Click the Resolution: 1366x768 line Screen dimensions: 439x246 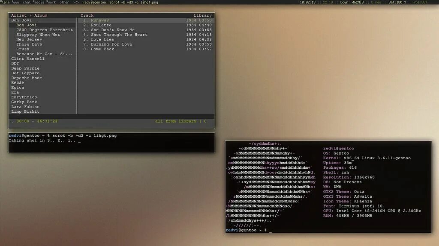click(349, 177)
